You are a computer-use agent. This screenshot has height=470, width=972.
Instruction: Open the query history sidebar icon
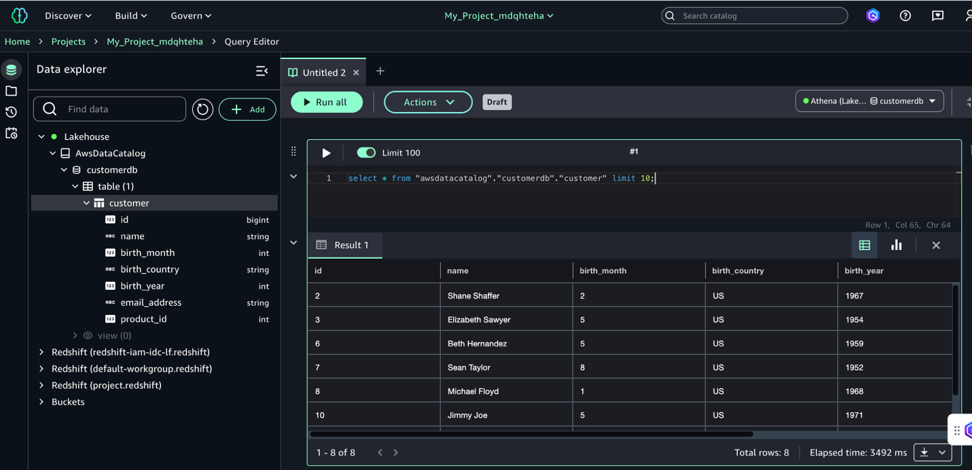click(11, 112)
